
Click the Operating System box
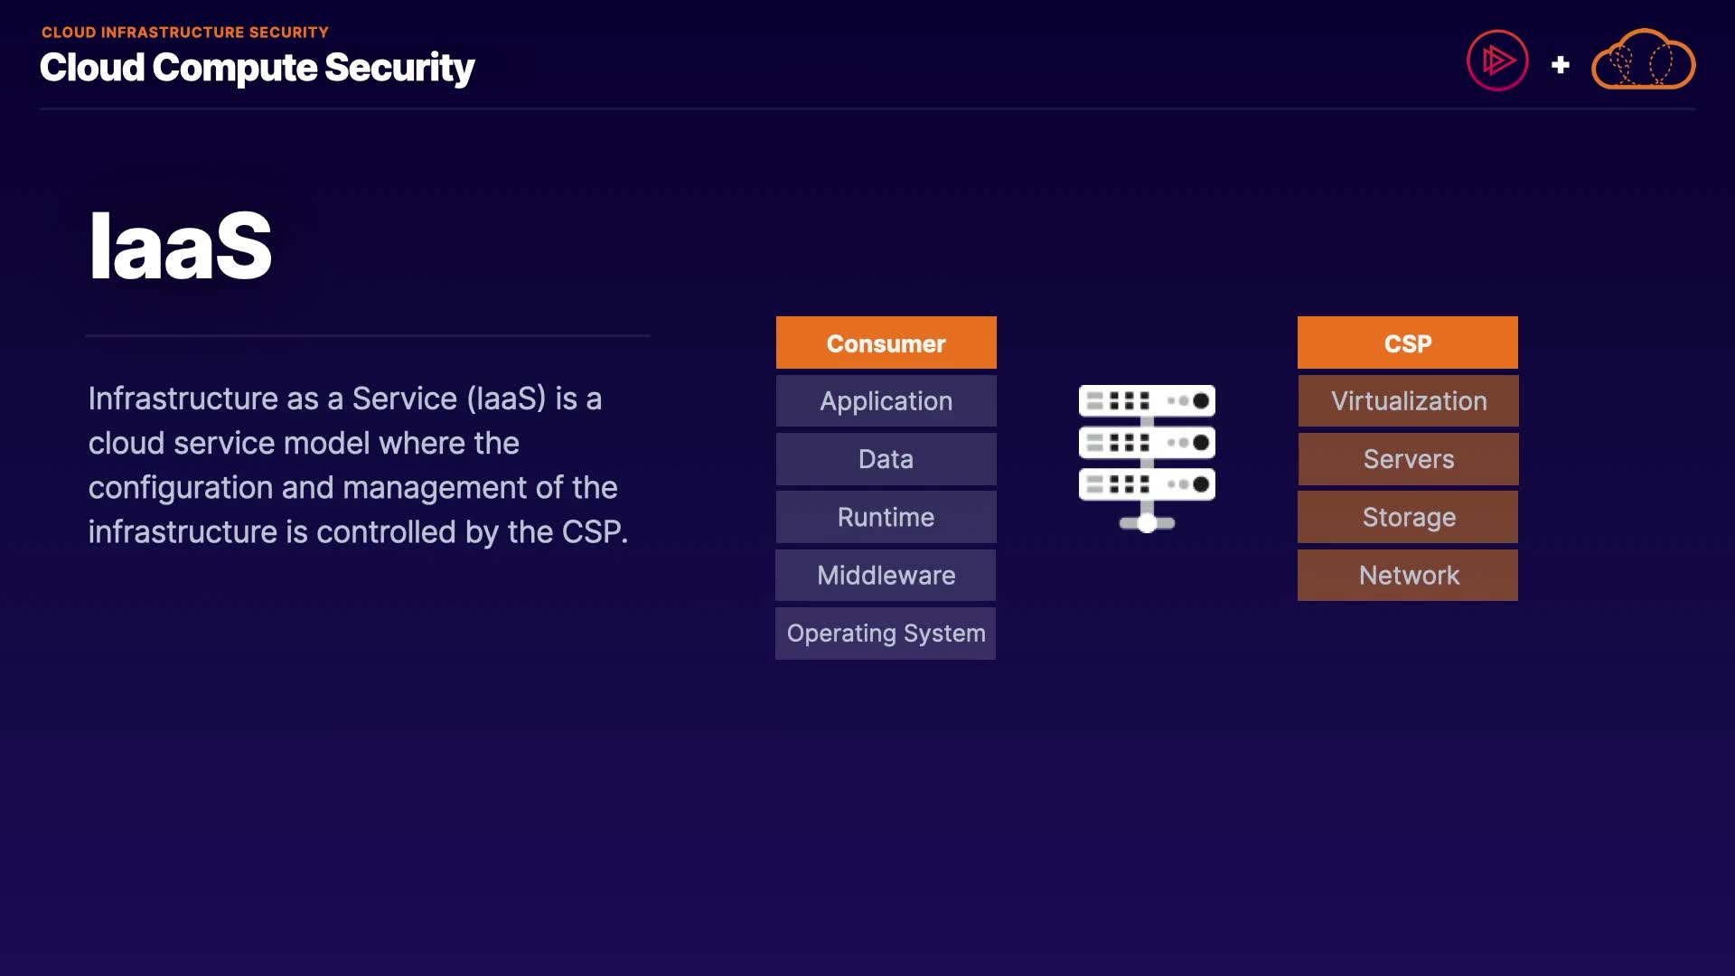pos(886,633)
